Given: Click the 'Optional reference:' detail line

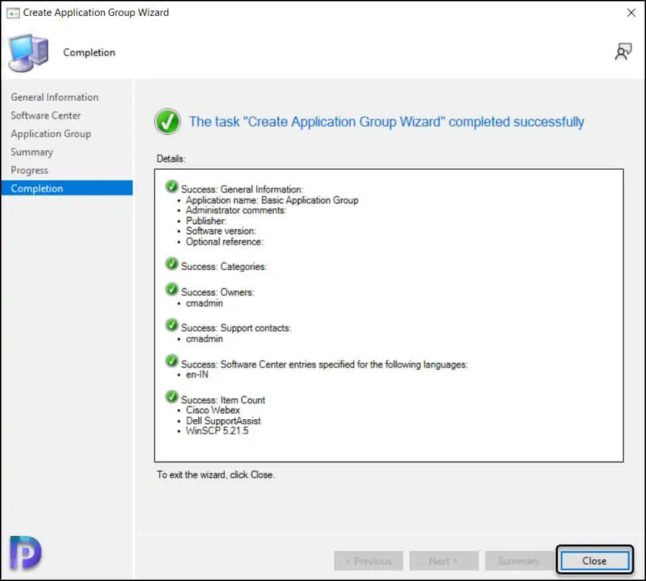Looking at the screenshot, I should point(225,242).
